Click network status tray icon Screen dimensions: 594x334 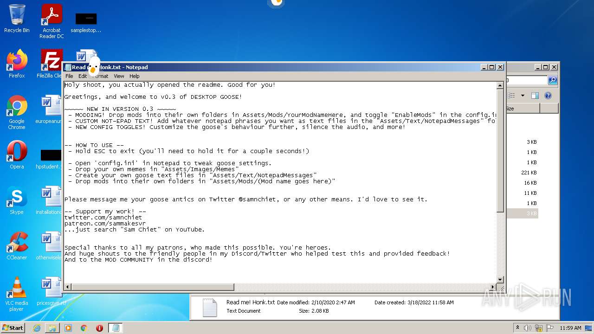(x=539, y=328)
